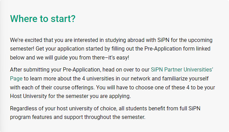The image size is (229, 132).
Task: Open the SiPN Partner Universities' link
Action: (x=182, y=70)
